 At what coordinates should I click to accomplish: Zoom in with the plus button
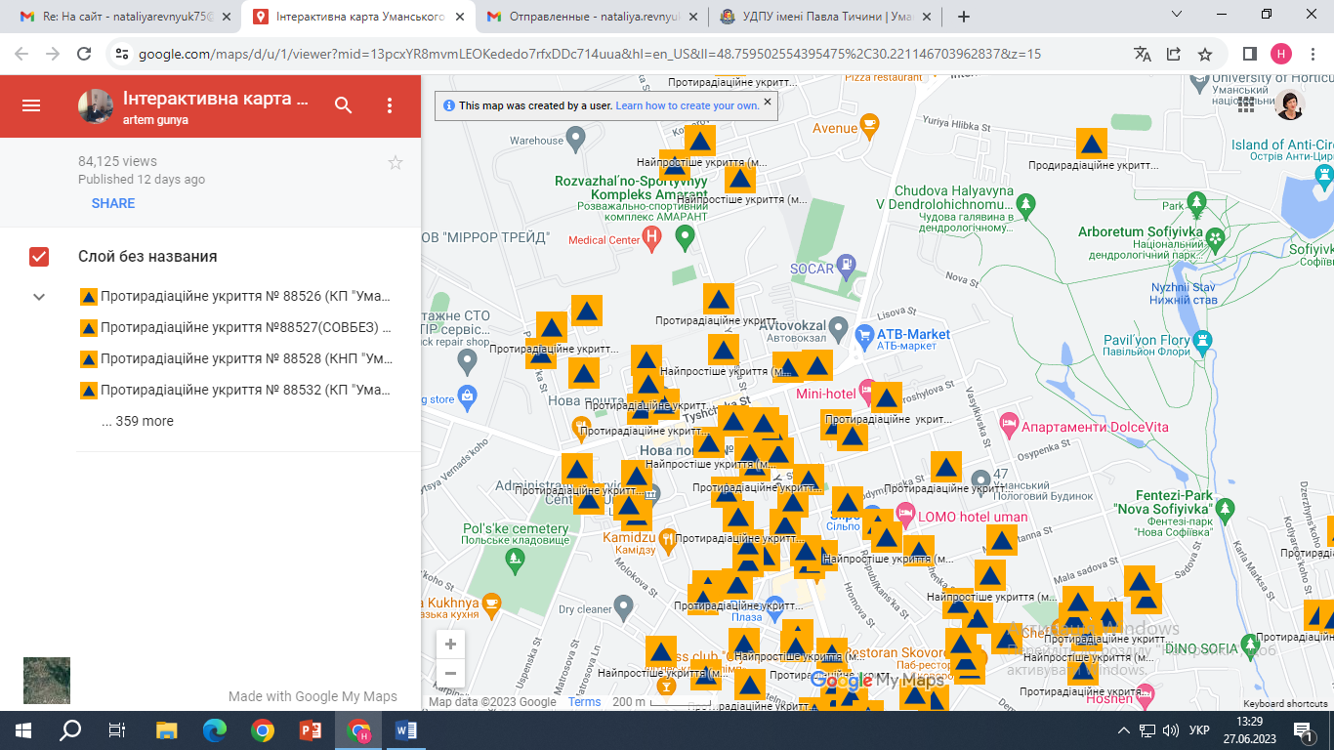(450, 645)
